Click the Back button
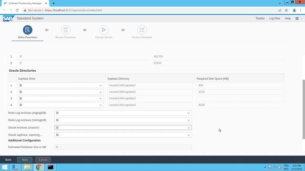Screen dimensions: 305x171 pyautogui.click(x=8, y=160)
